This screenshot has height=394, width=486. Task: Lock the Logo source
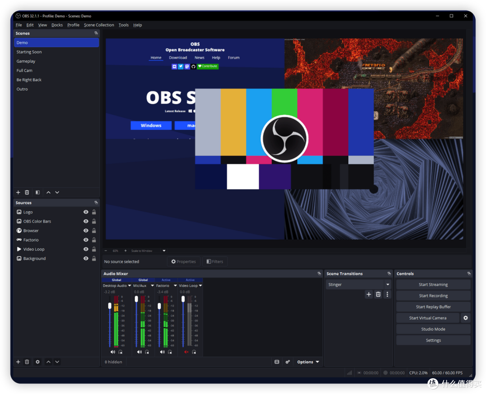click(94, 212)
